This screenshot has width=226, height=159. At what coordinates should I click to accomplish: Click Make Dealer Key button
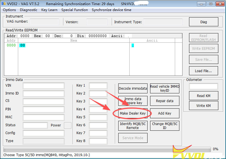[x=133, y=113]
